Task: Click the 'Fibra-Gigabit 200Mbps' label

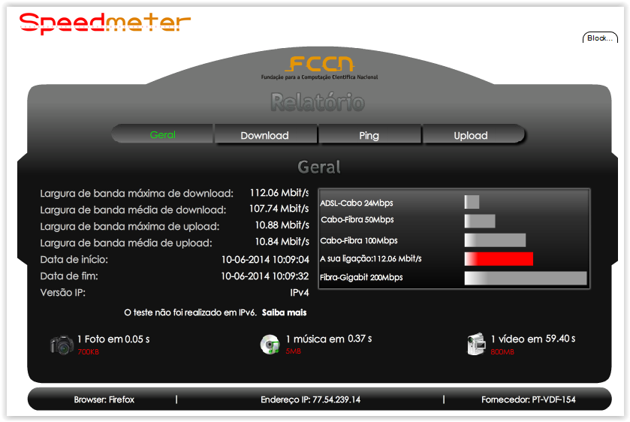Action: click(x=361, y=277)
